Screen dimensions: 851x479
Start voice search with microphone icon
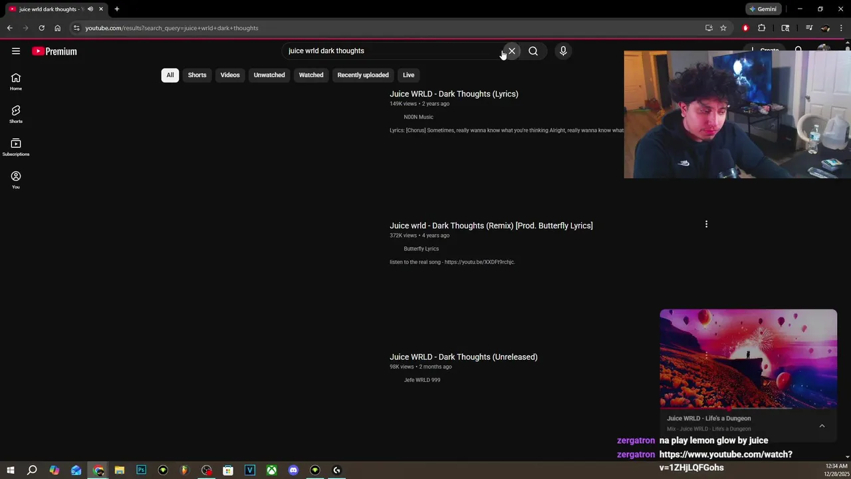[563, 51]
